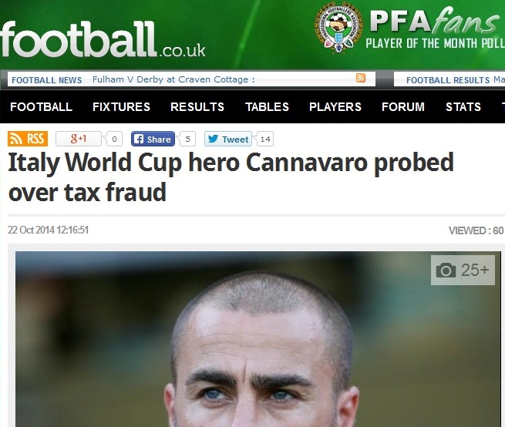505x427 pixels.
Task: Visit the Forum section
Action: pos(403,106)
